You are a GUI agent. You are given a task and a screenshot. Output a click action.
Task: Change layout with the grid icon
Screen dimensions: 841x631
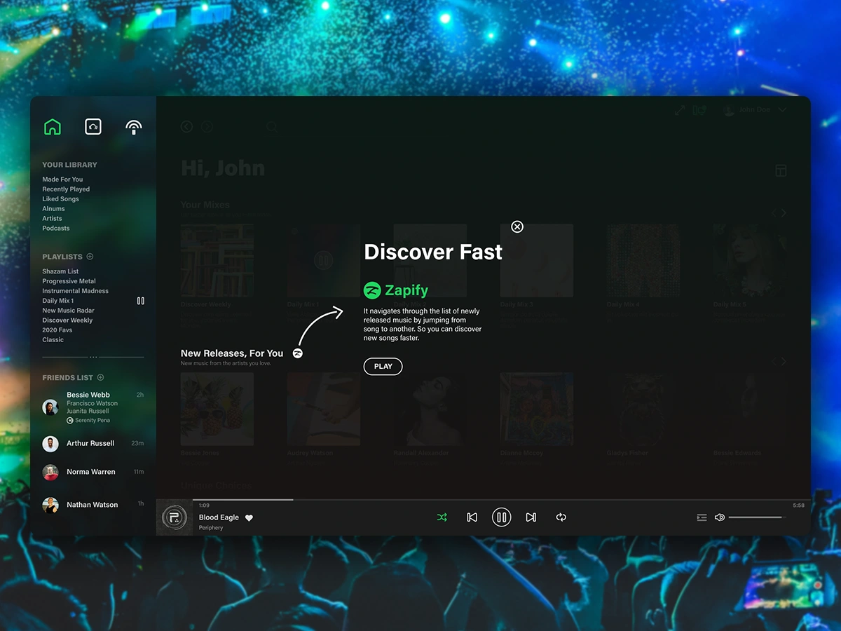781,171
